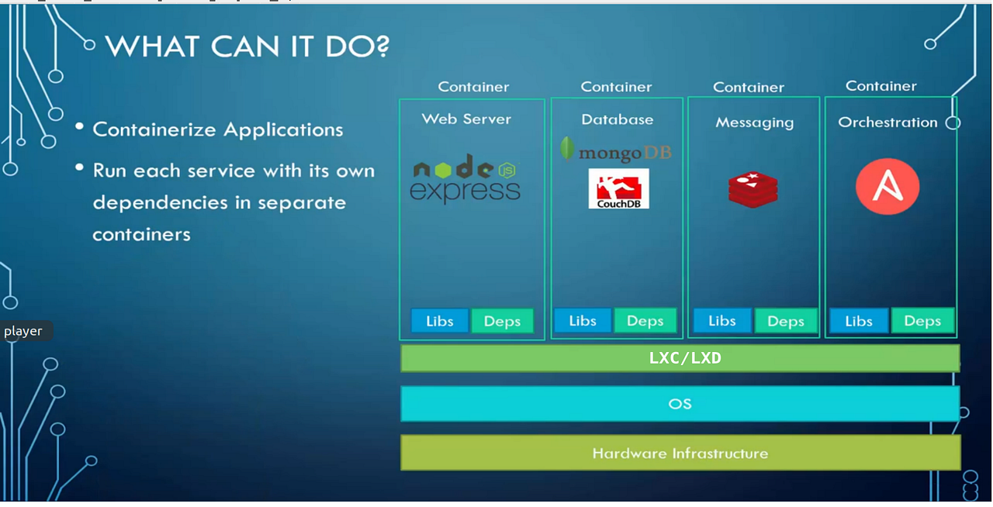Toggle Libs in the Web Server container
This screenshot has width=993, height=507.
440,320
